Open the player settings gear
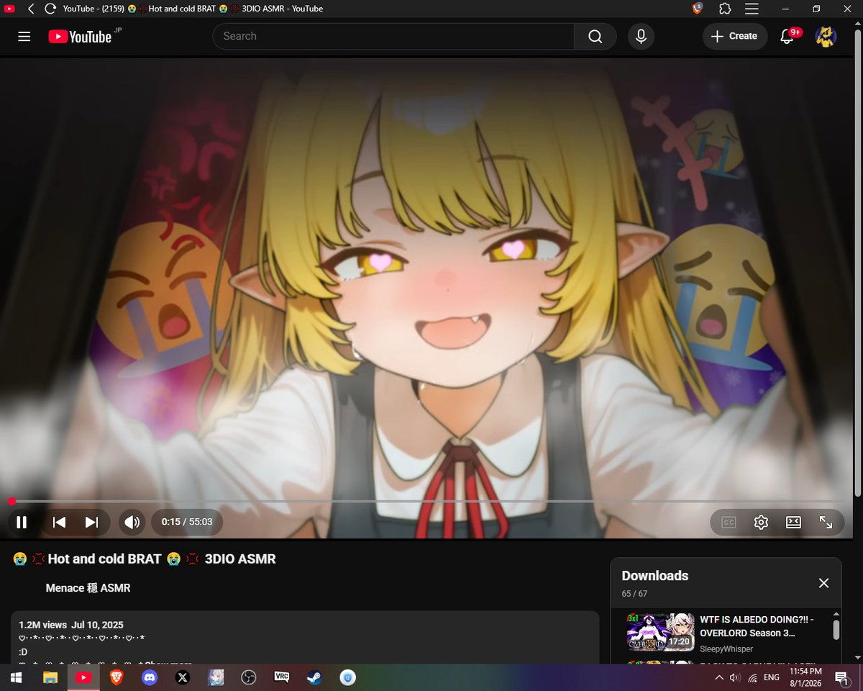863x691 pixels. (761, 523)
